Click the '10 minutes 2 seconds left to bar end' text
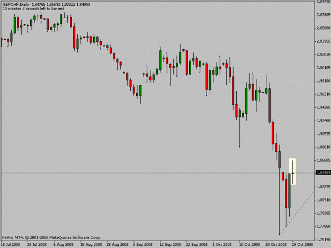331x248 pixels. (x=33, y=9)
